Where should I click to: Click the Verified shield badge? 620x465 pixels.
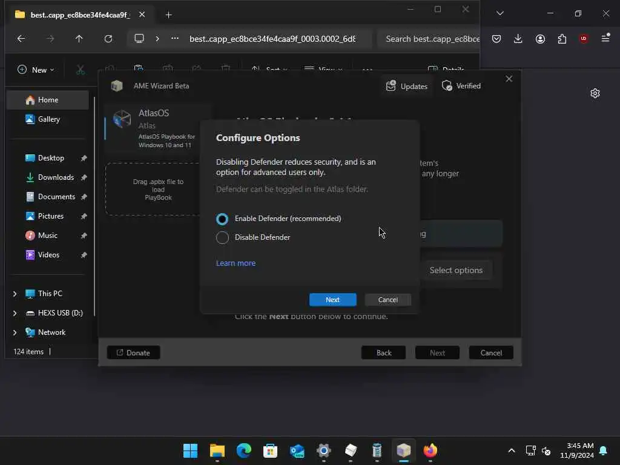461,86
